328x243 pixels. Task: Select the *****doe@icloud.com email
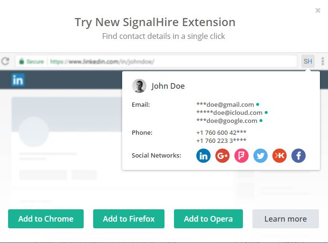coord(229,112)
